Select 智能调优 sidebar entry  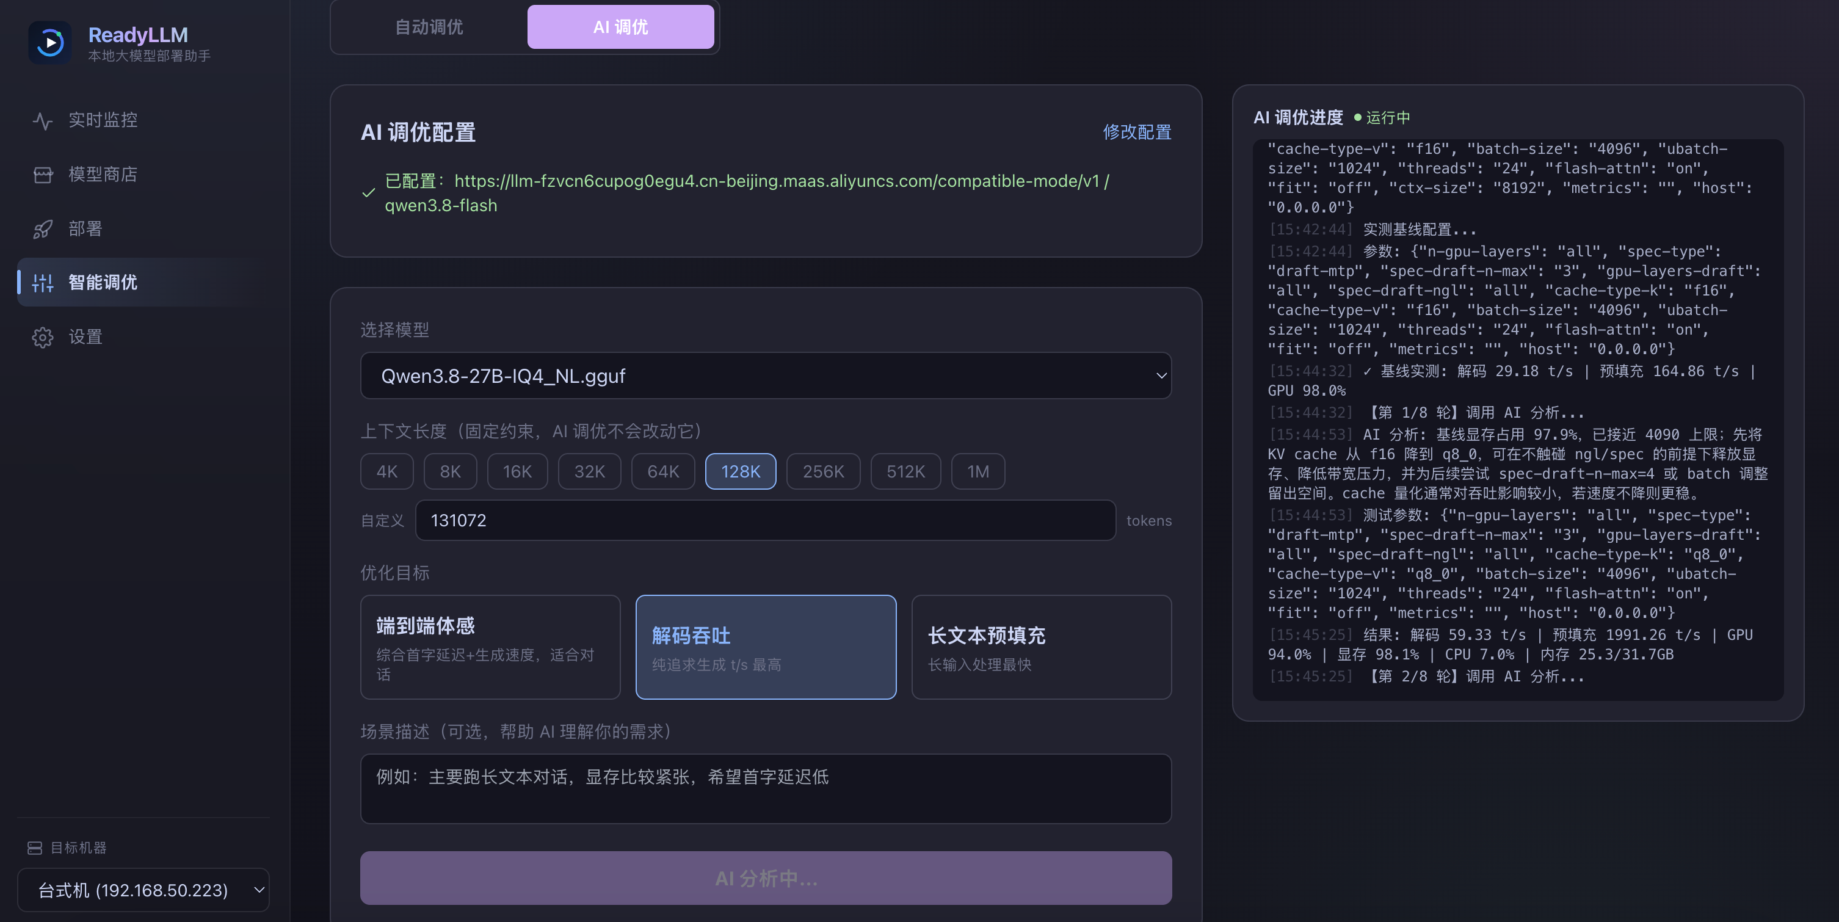coord(143,282)
